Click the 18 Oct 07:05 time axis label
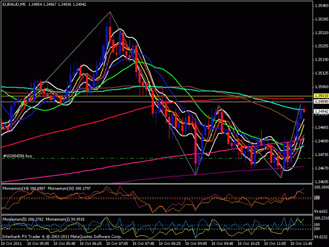This screenshot has height=247, width=329. click(117, 244)
